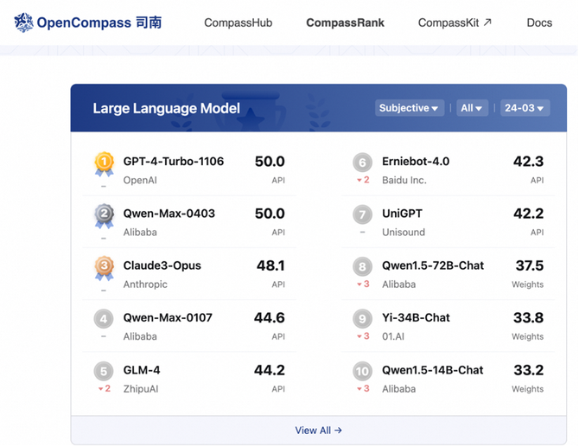Click the CompassKit external link arrow icon

[x=487, y=22]
